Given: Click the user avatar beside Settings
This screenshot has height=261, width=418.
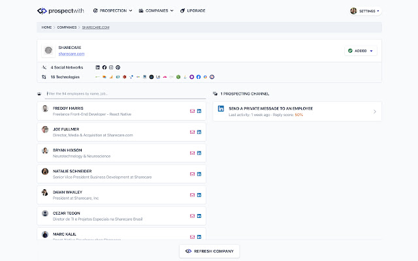Looking at the screenshot, I should coord(353,11).
